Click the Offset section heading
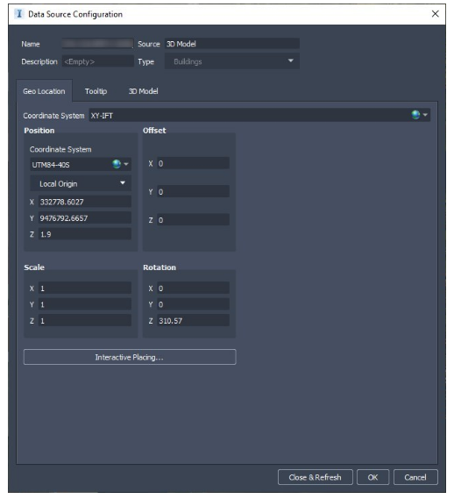The image size is (454, 499). coord(154,131)
